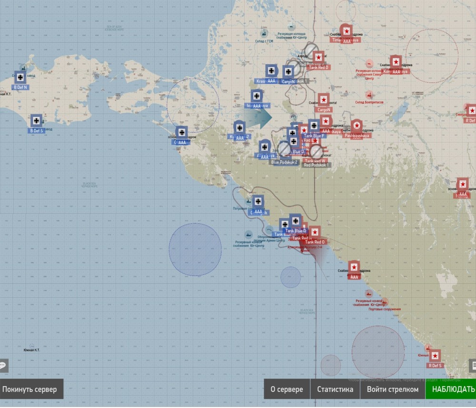
Task: Select the 'Tank Red O' star spawn icon
Action: (x=315, y=233)
